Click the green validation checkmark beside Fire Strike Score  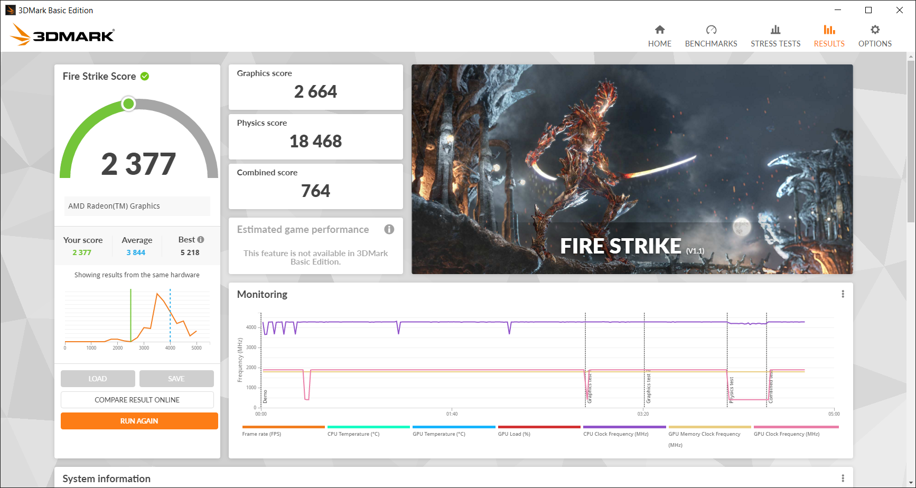(145, 76)
